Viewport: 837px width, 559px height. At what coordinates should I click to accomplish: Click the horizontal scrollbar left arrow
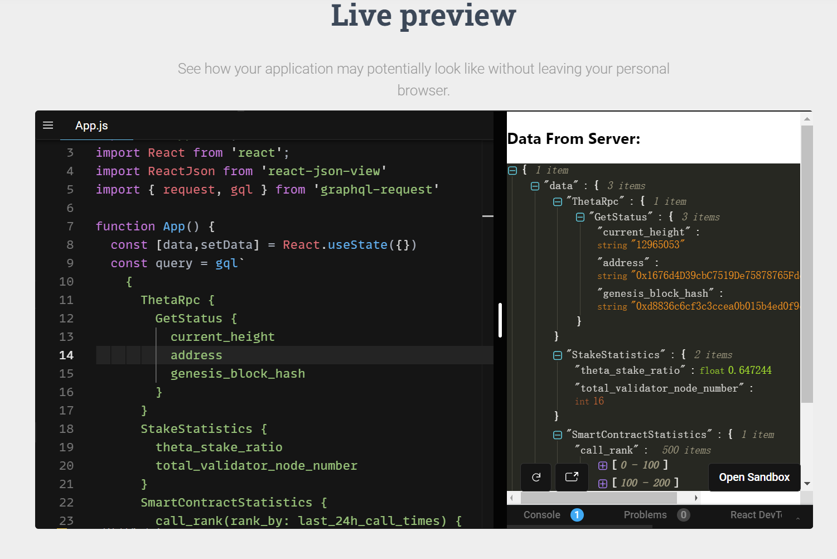pyautogui.click(x=512, y=498)
